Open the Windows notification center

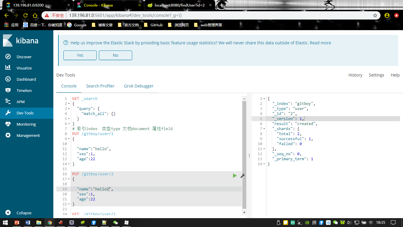pos(393,222)
